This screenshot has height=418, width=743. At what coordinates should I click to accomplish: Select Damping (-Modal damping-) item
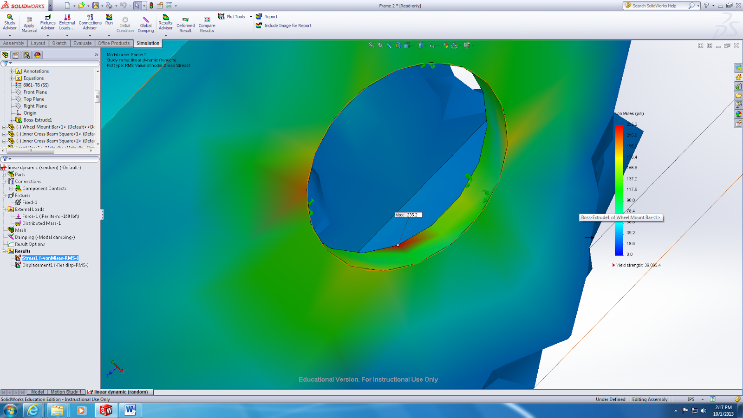coord(45,237)
